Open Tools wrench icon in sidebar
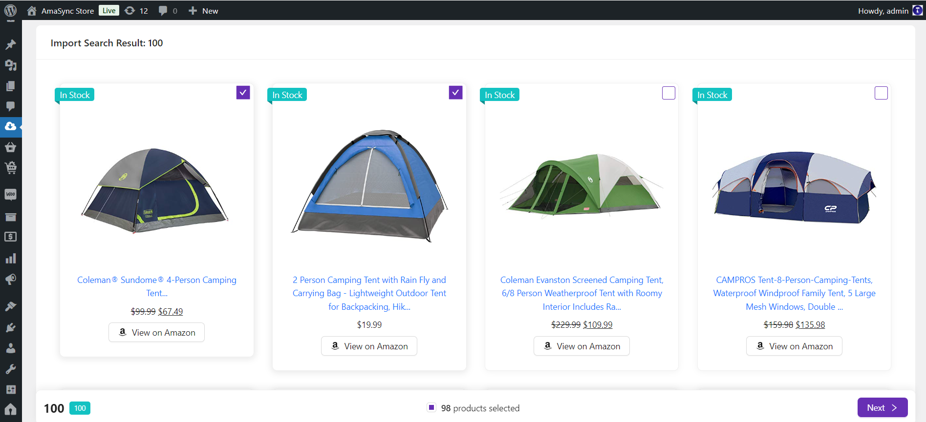926x422 pixels. tap(10, 369)
